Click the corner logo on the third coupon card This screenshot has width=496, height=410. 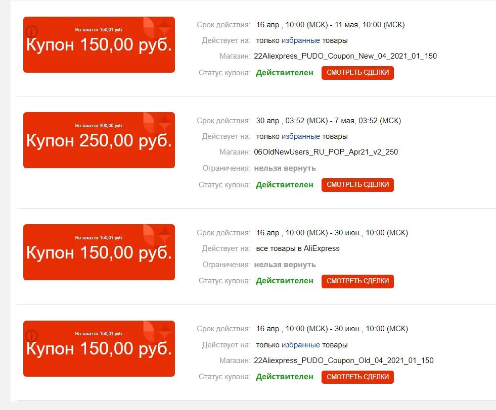click(158, 235)
